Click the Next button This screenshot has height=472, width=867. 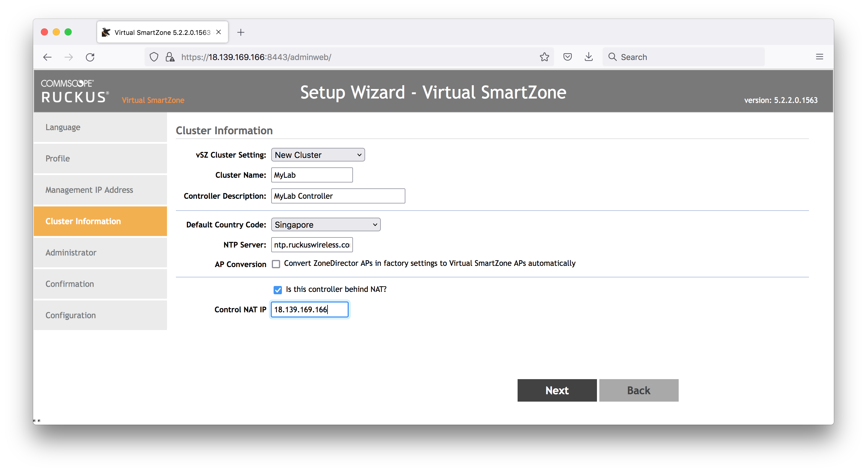point(557,390)
